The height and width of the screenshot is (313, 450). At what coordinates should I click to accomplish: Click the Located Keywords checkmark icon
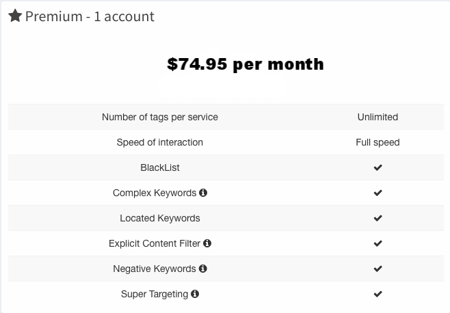pyautogui.click(x=378, y=218)
